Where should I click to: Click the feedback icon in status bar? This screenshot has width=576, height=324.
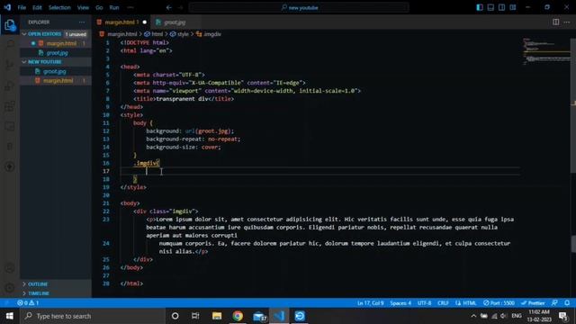554,303
